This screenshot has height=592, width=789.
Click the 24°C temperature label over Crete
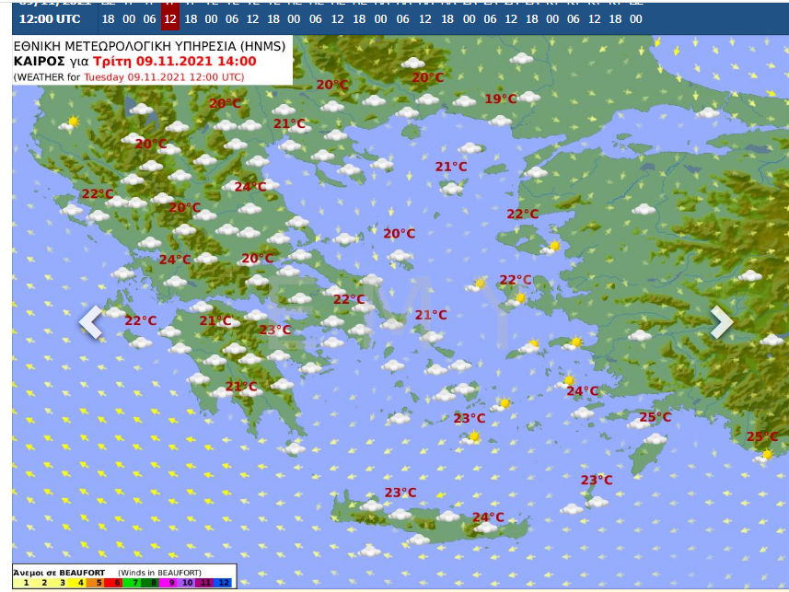coord(488,517)
